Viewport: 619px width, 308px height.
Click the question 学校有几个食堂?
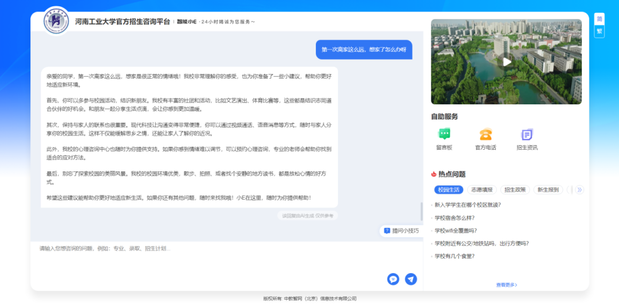[x=455, y=256]
